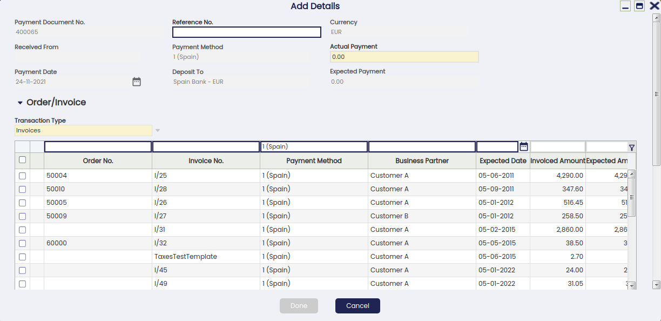
Task: Minimize the Add Details dialog
Action: tap(625, 6)
